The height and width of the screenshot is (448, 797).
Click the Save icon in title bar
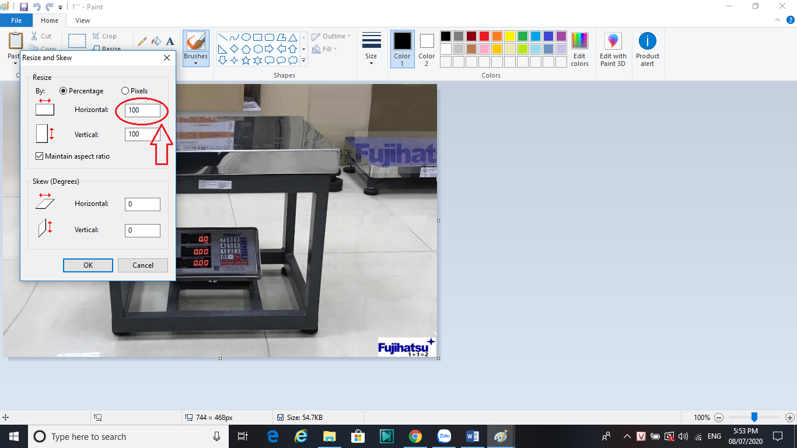[x=23, y=6]
